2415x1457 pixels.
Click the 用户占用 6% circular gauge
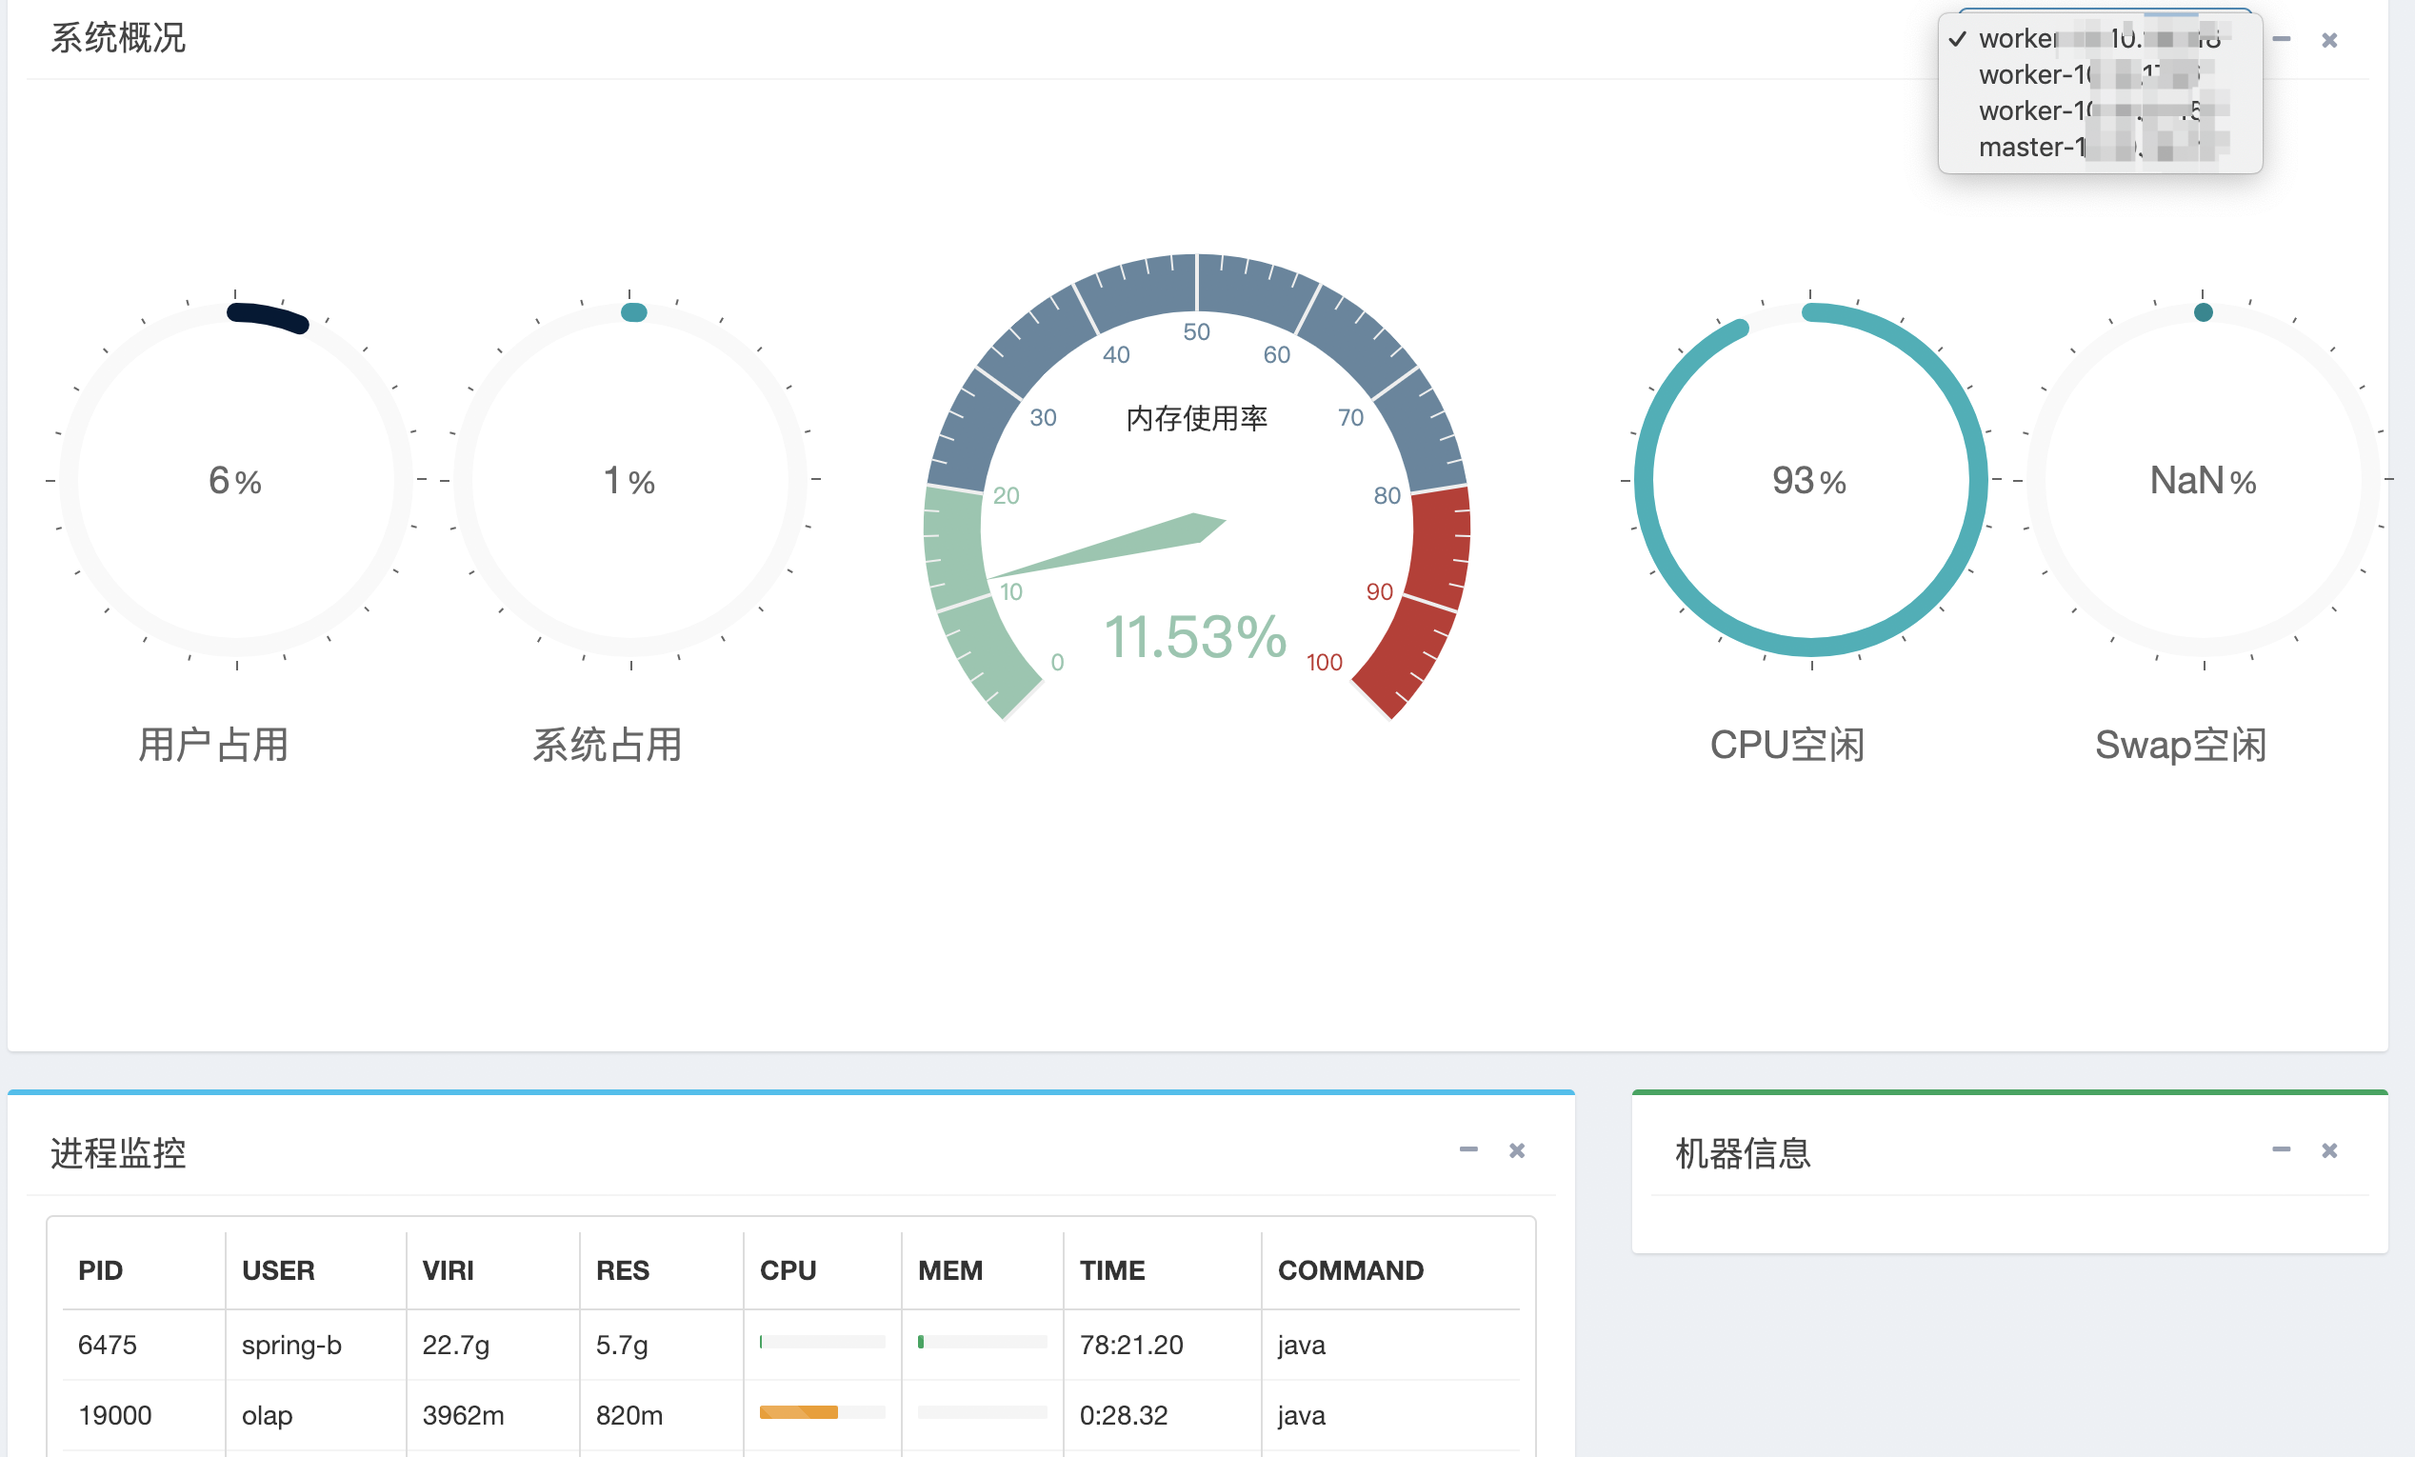coord(235,480)
